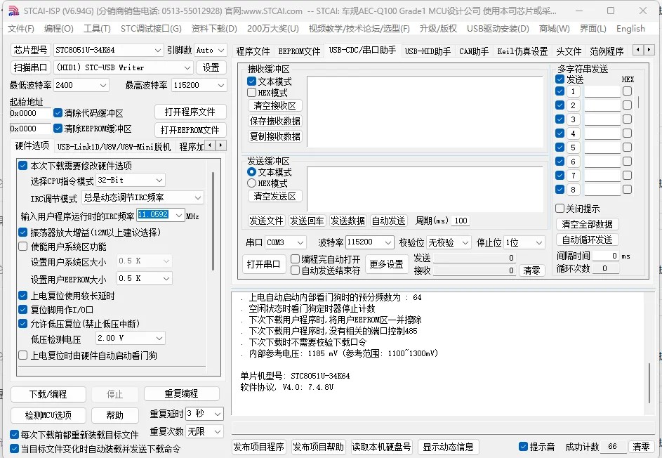Viewport: 662px width, 458px height.
Task: Click 扫描串口 button
Action: 30,67
